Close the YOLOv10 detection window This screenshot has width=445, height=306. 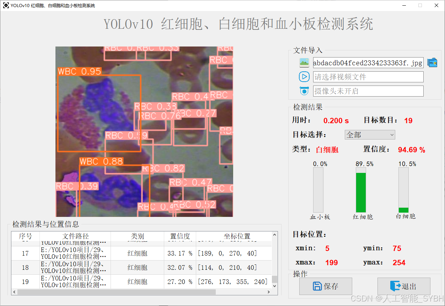click(436, 5)
